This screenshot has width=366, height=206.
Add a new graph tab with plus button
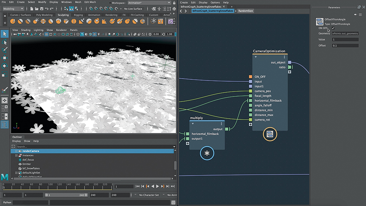tap(232, 6)
